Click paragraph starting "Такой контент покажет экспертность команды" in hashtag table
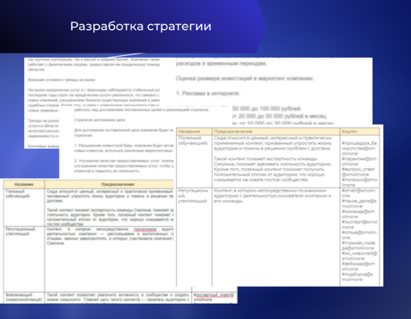Image resolution: width=411 pixels, height=319 pixels. click(272, 169)
